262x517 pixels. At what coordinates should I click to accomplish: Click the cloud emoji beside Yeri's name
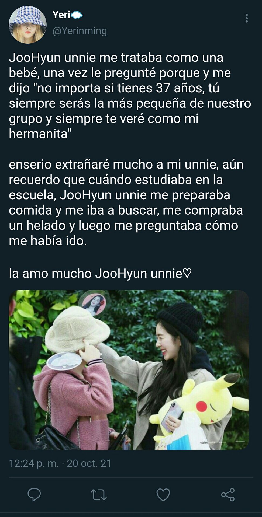tap(77, 15)
